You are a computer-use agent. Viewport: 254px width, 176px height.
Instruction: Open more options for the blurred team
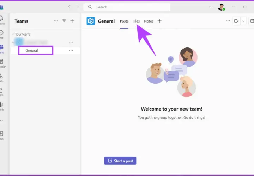[x=71, y=42]
